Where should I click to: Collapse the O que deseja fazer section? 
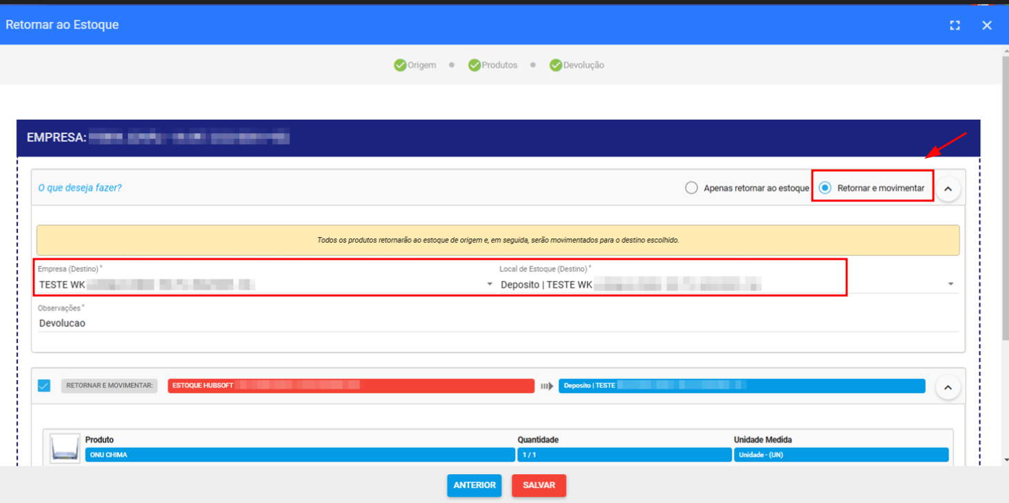coord(948,188)
